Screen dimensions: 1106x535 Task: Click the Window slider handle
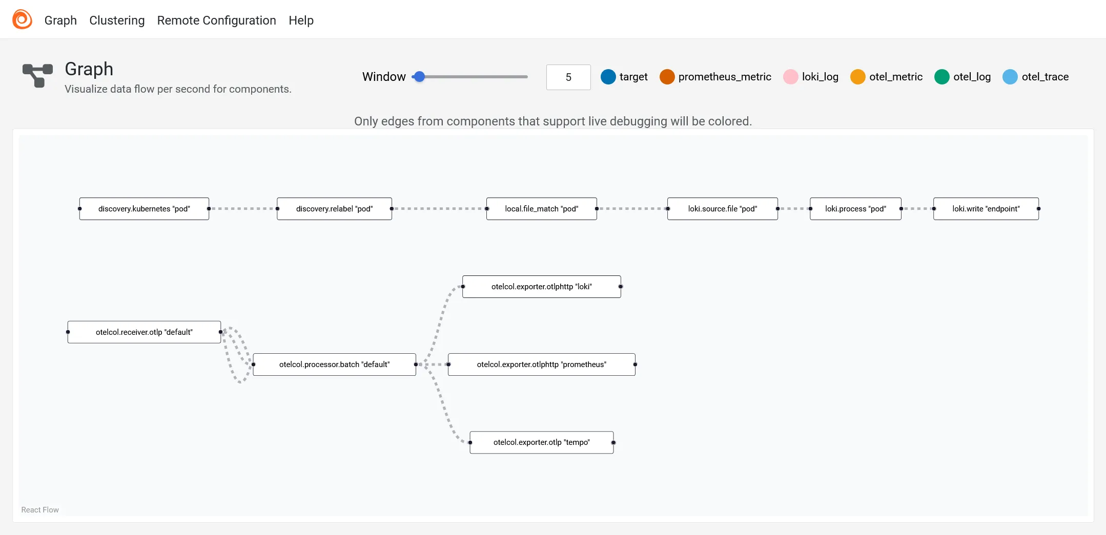point(419,77)
